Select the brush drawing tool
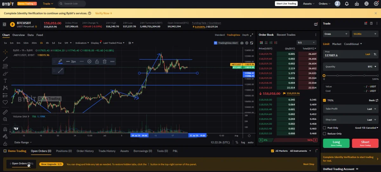This screenshot has width=381, height=172. pyautogui.click(x=5, y=73)
